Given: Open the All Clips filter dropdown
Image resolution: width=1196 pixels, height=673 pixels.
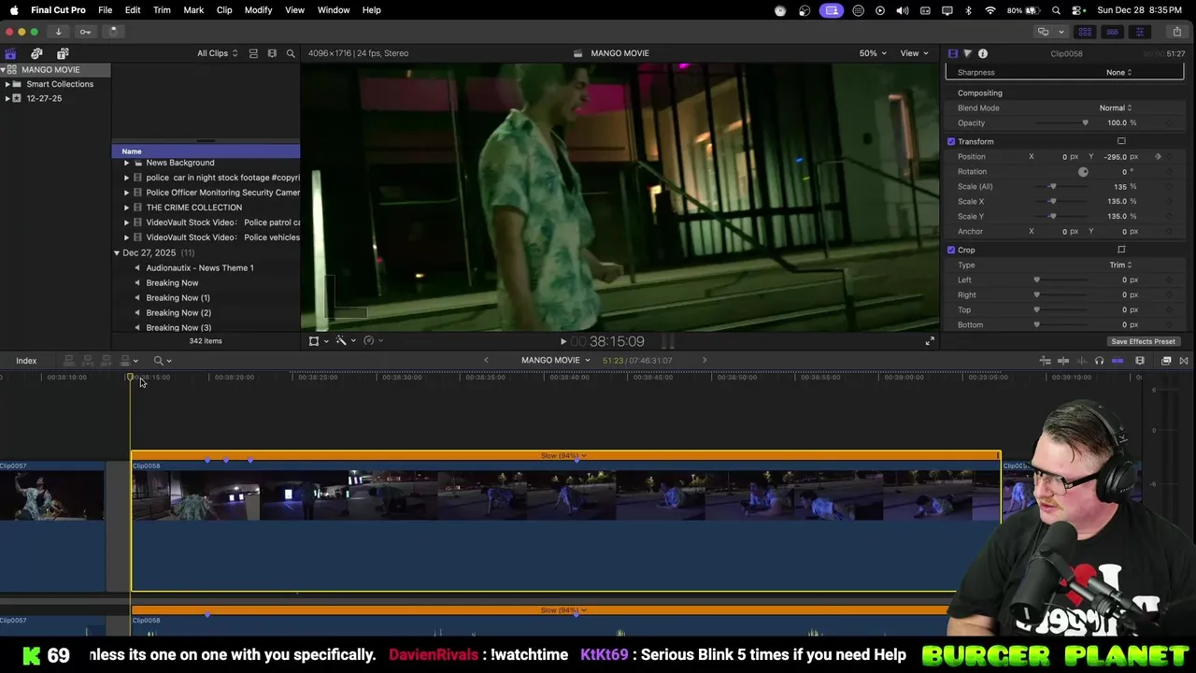Looking at the screenshot, I should (x=217, y=53).
